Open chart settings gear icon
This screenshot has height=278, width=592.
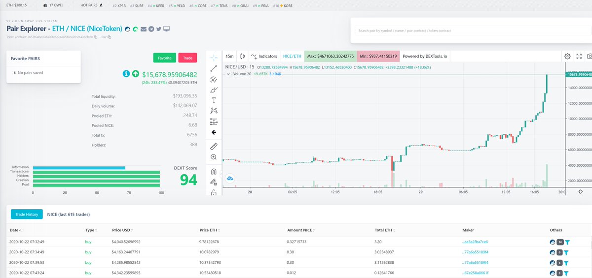[567, 57]
